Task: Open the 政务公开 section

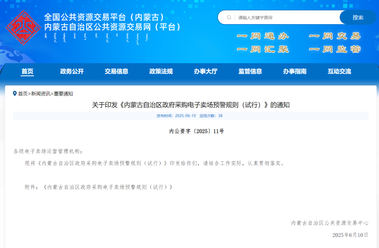Action: [72, 71]
